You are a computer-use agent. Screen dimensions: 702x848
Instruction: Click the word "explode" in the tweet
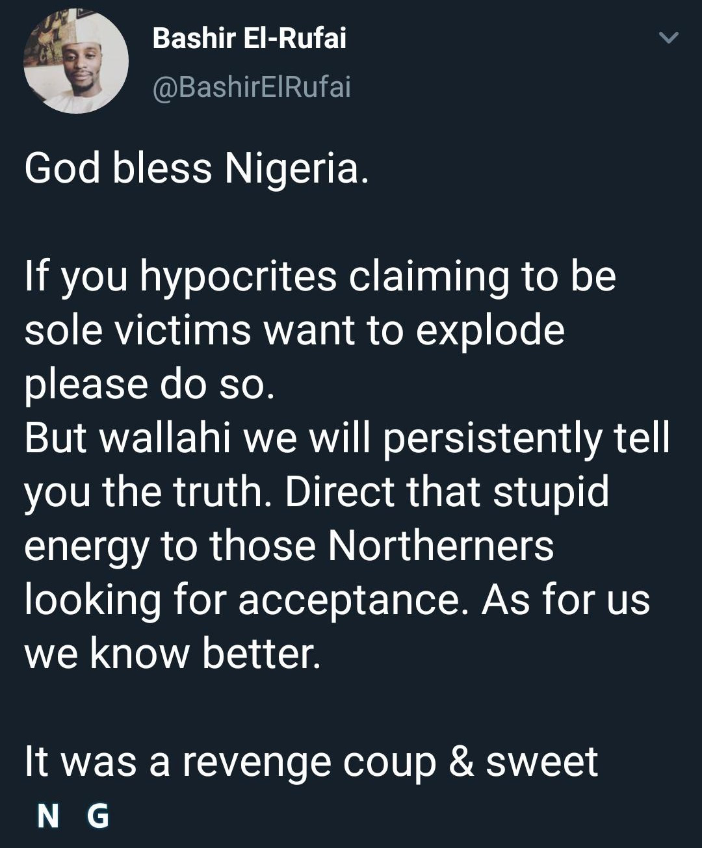pyautogui.click(x=489, y=330)
